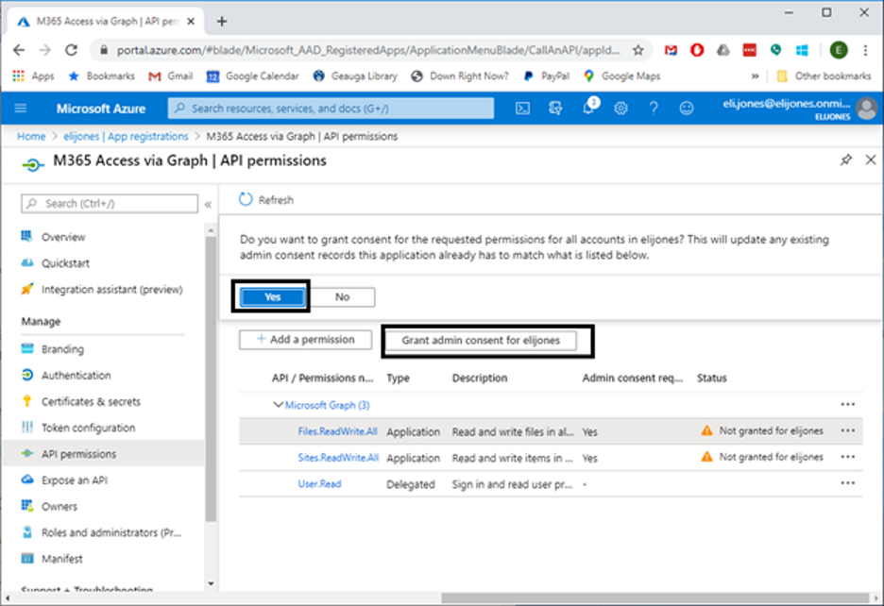Open the Sites.ReadWrite.All permission link
The width and height of the screenshot is (884, 606).
(x=337, y=458)
